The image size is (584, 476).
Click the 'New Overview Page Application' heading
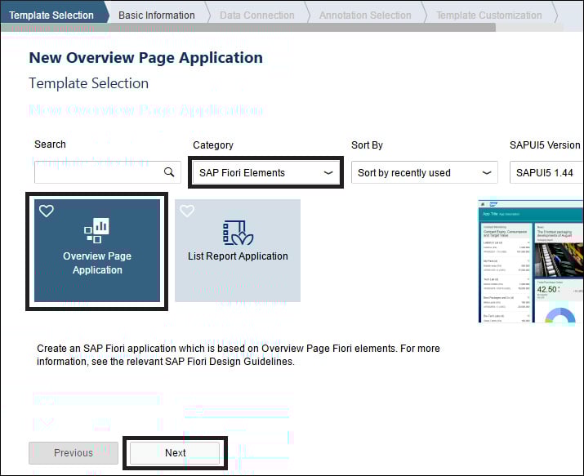[x=146, y=58]
